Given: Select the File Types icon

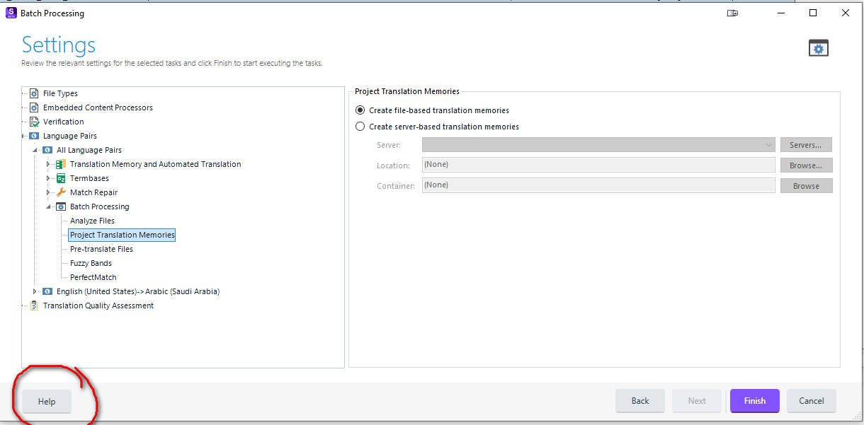Looking at the screenshot, I should tap(33, 93).
